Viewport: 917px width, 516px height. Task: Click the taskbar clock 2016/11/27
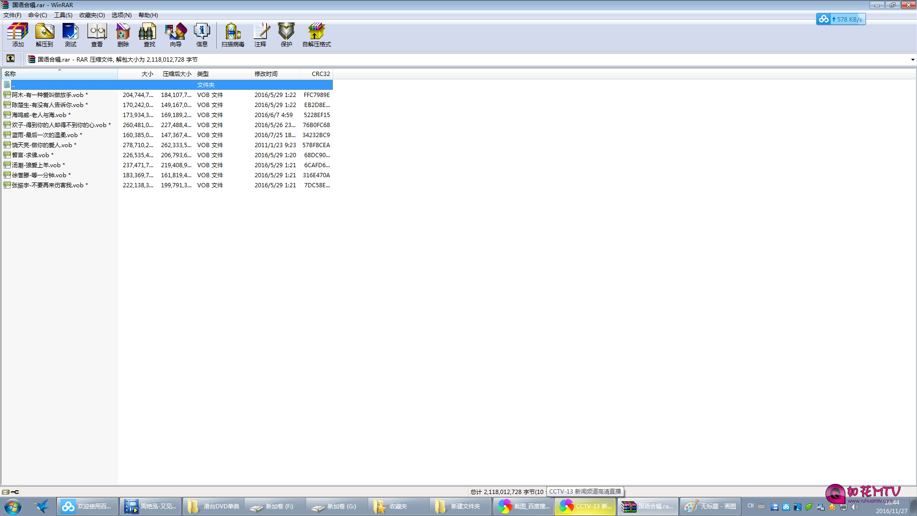(891, 507)
